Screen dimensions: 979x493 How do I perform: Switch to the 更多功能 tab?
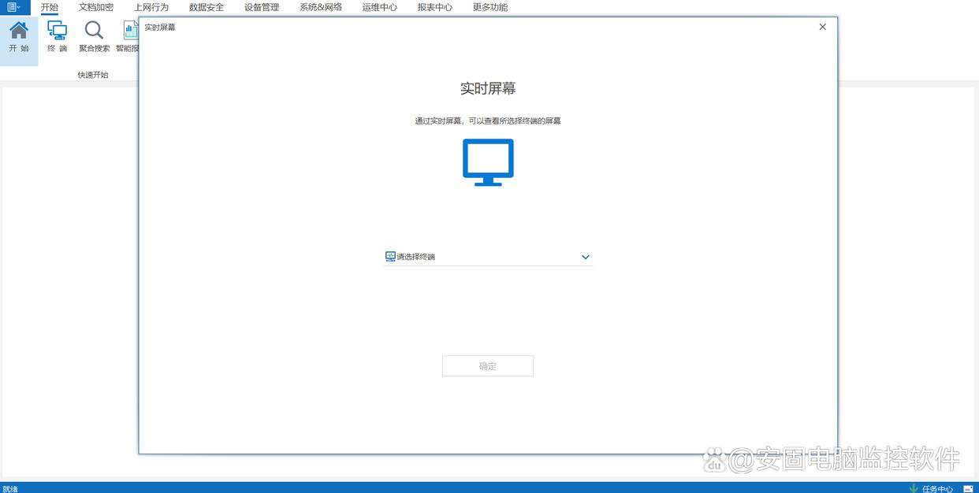click(490, 7)
